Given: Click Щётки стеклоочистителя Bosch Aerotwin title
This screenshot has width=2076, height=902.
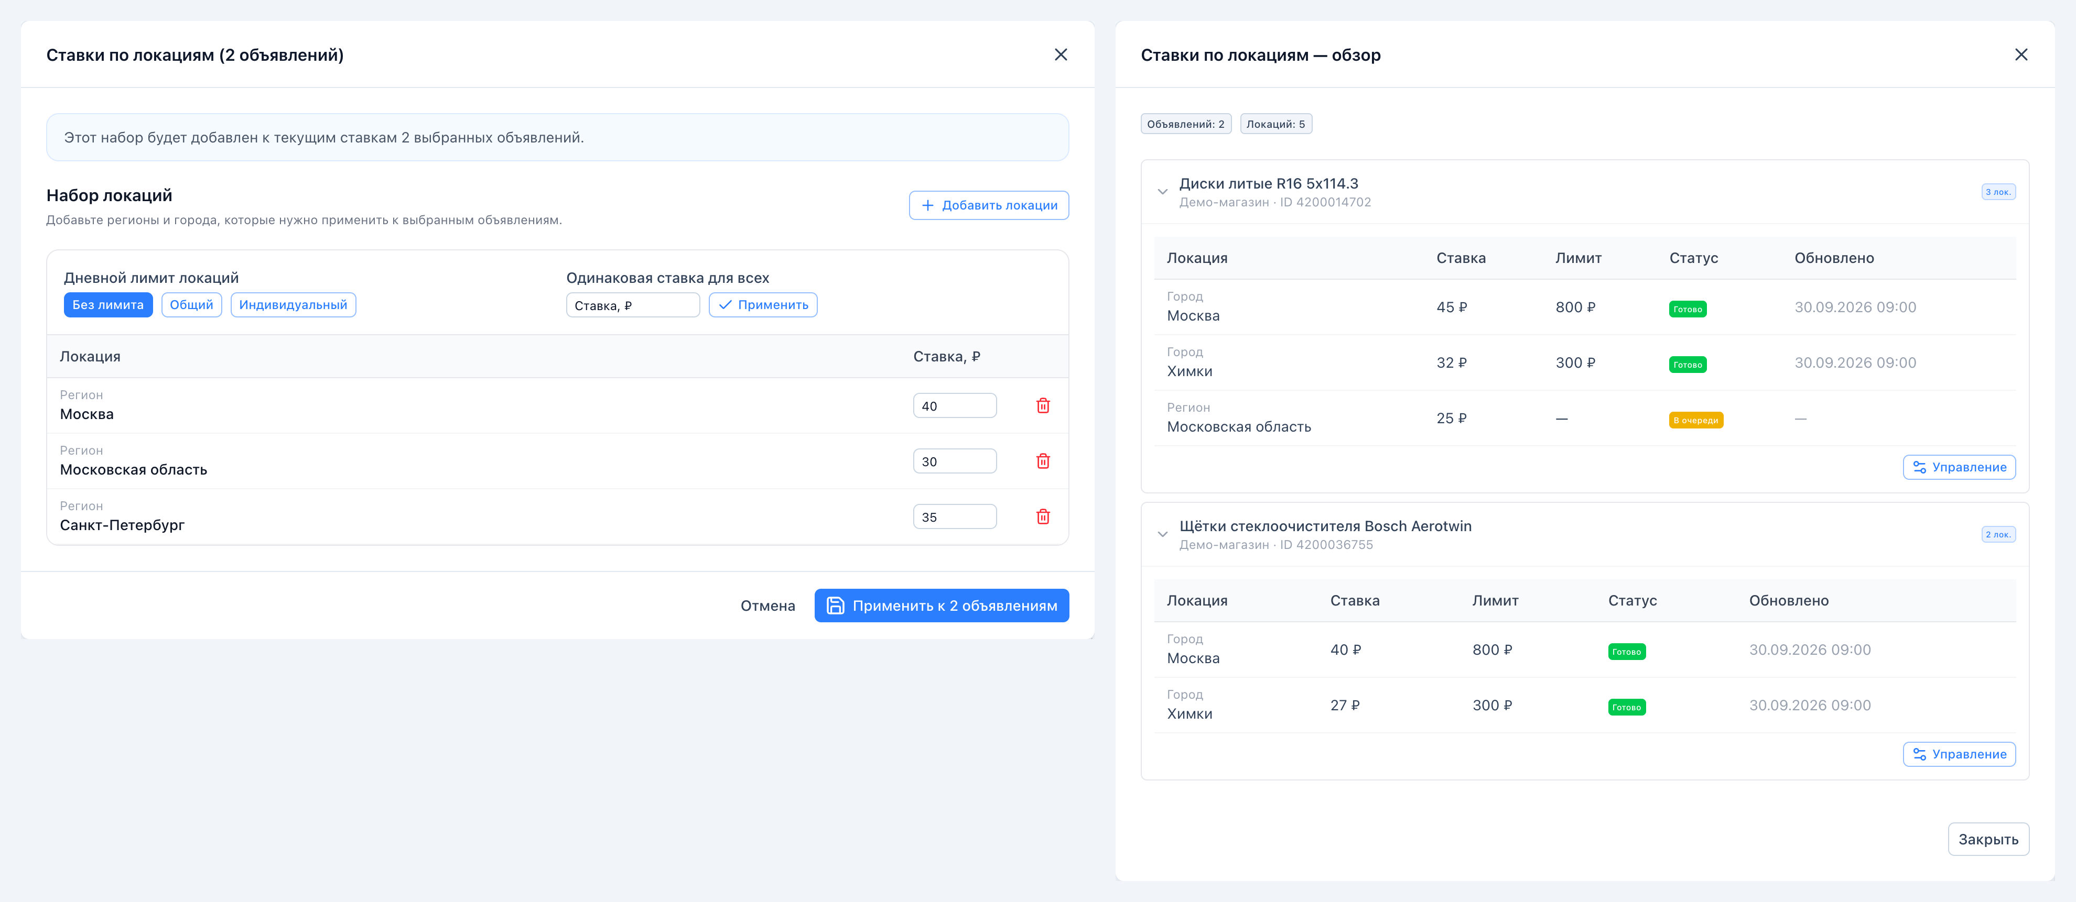Looking at the screenshot, I should tap(1325, 526).
